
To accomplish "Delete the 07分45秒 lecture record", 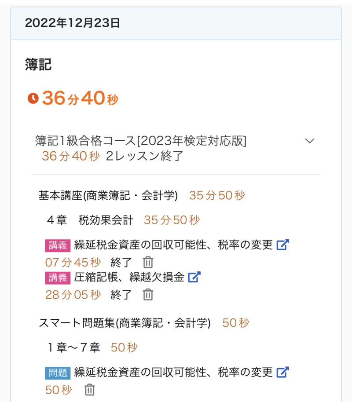I will point(148,263).
